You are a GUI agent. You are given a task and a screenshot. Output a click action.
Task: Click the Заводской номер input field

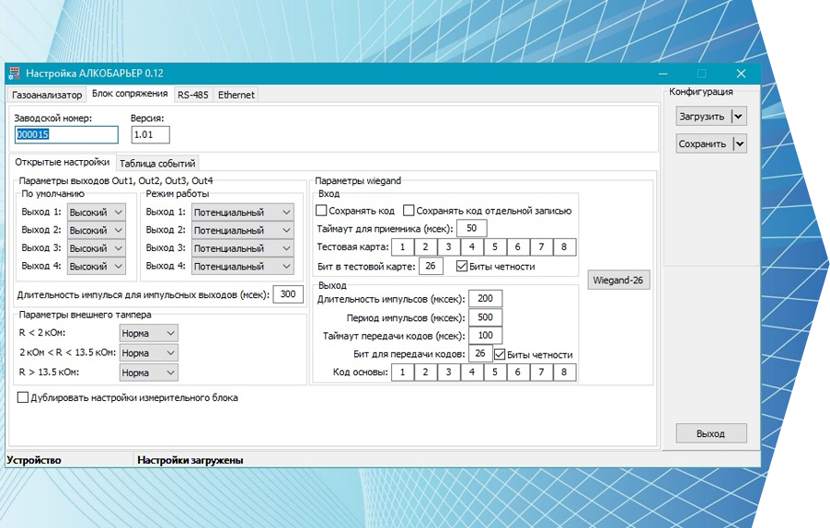[x=66, y=134]
